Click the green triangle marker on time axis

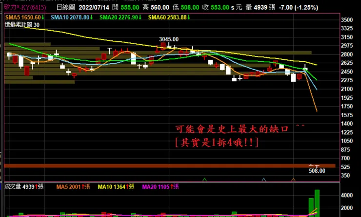[x=204, y=180]
